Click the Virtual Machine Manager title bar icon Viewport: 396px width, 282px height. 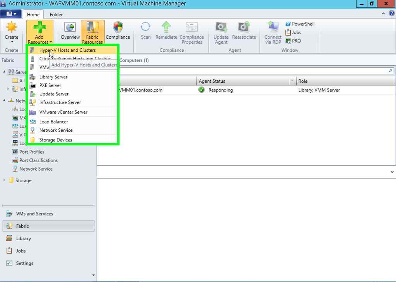(x=3, y=4)
